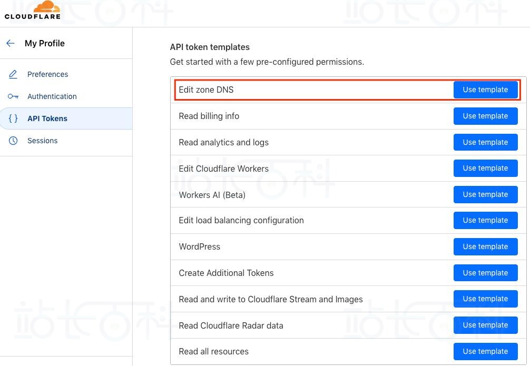Open Sessions from the sidebar
The width and height of the screenshot is (530, 366).
(x=42, y=141)
